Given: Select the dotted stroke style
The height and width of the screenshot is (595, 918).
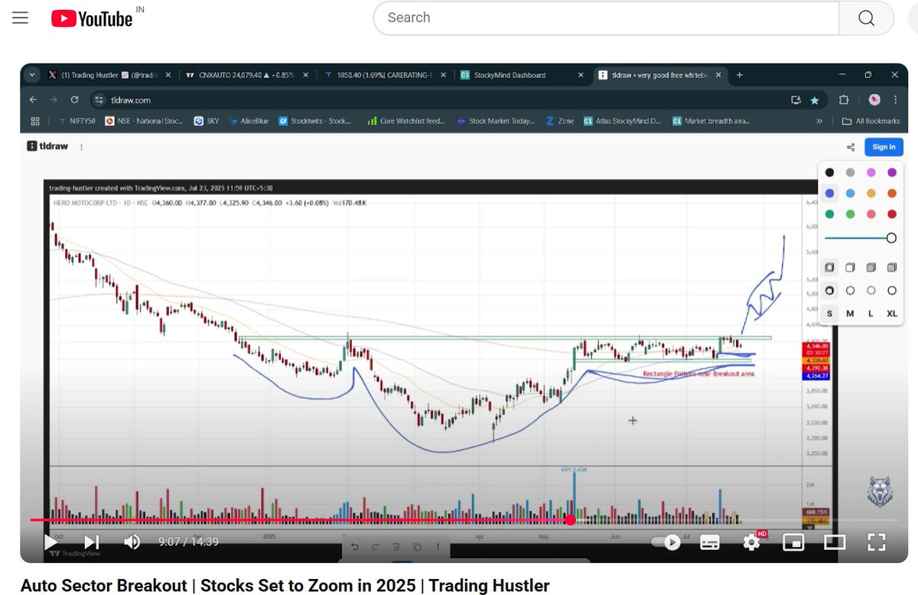Looking at the screenshot, I should (x=871, y=291).
